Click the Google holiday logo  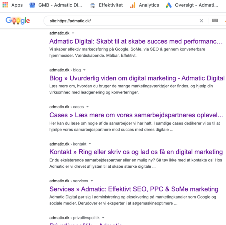coord(18,21)
